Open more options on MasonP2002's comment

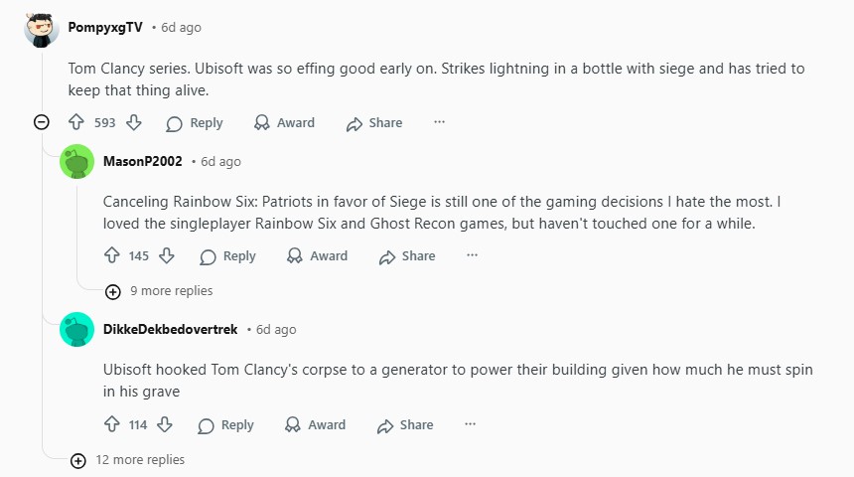coord(472,256)
